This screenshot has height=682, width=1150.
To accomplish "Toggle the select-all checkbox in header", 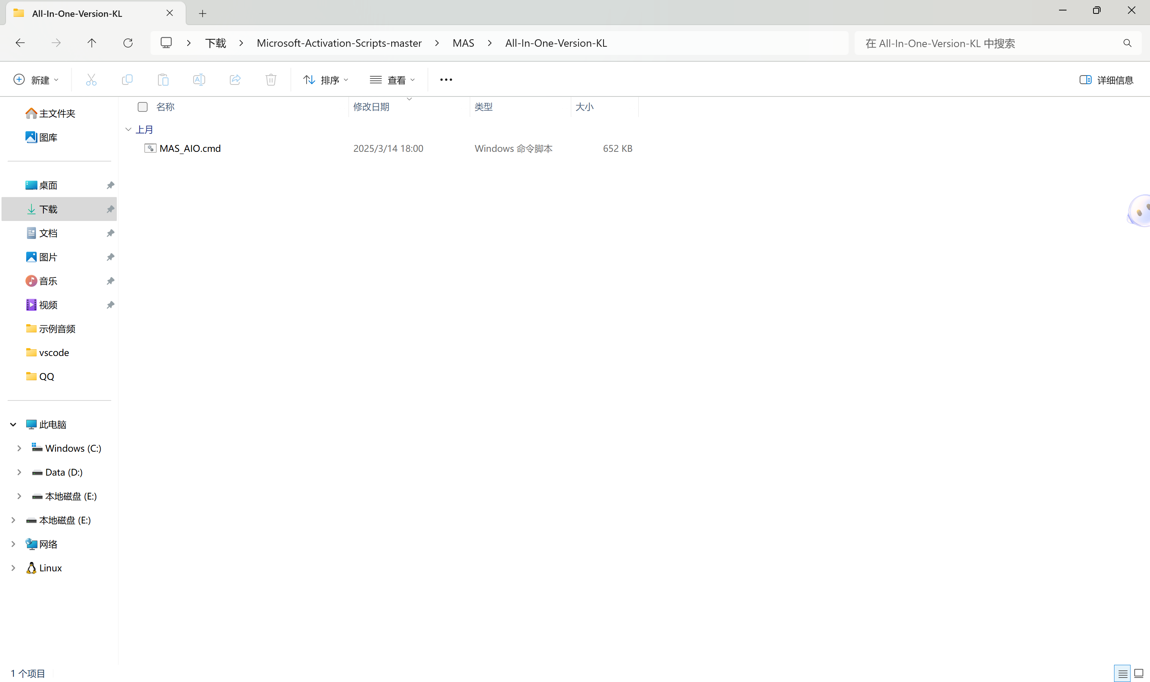I will coord(143,107).
